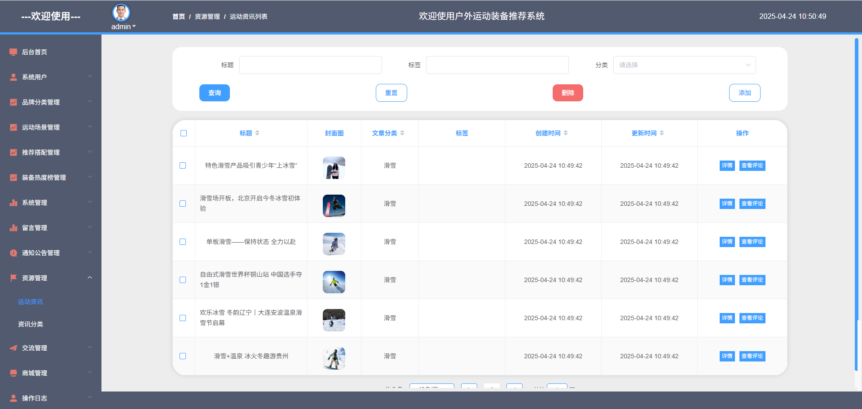The image size is (862, 409).
Task: Sort table by 创建时间 arrows
Action: point(566,133)
